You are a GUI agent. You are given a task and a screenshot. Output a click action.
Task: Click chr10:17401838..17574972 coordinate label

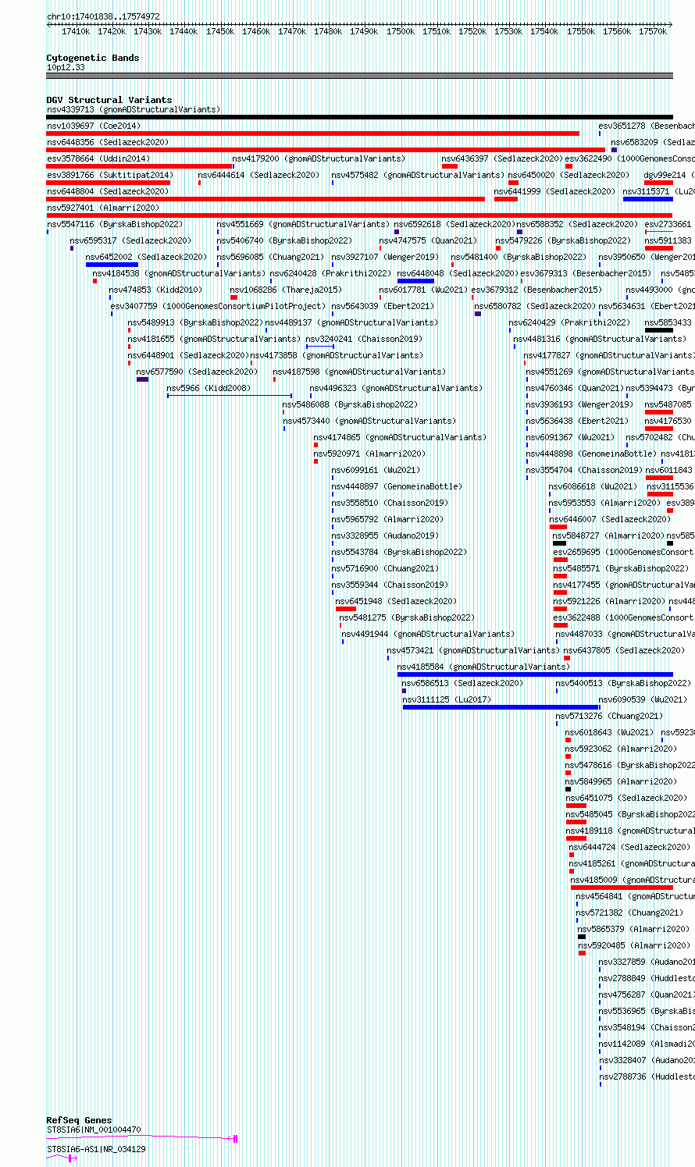103,16
